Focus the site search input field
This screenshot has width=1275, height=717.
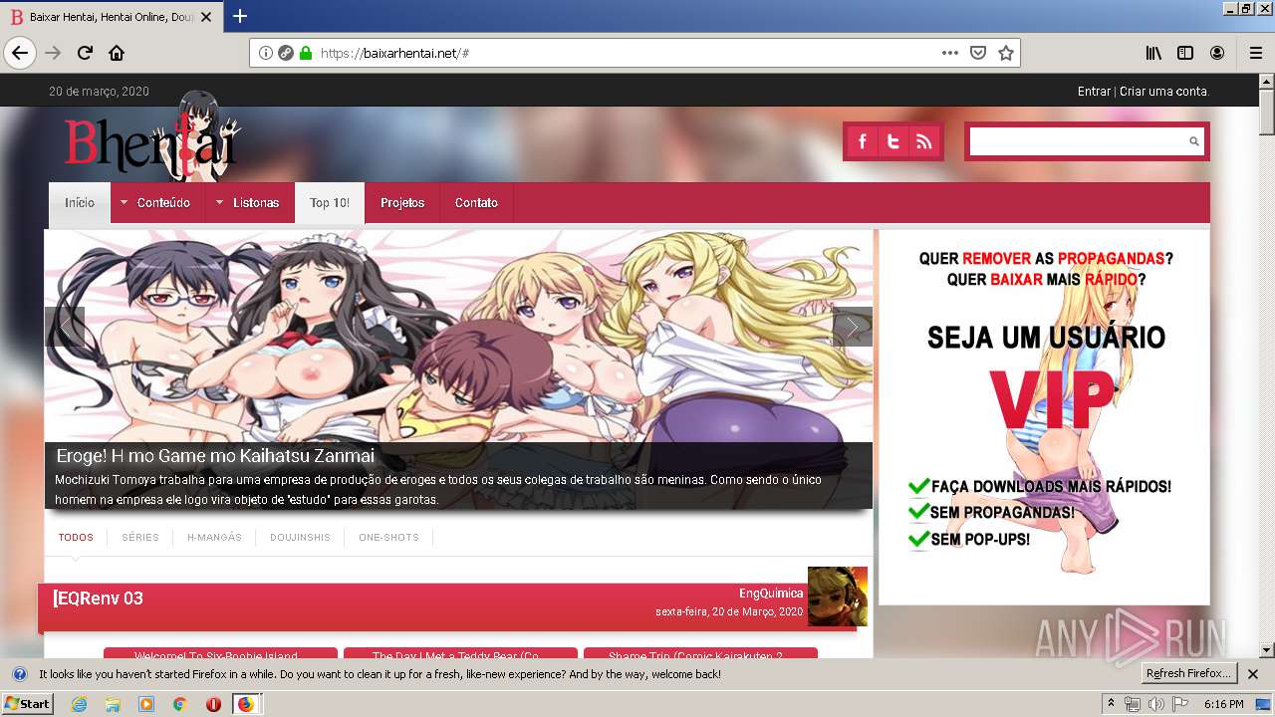coord(1078,141)
